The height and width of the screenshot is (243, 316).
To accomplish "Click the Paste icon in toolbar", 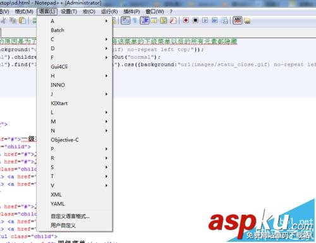I will click(x=22, y=21).
